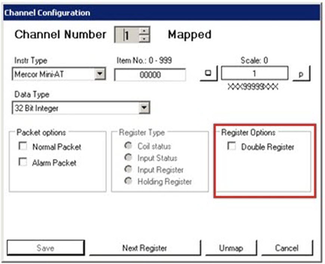Click the Cancel button

(287, 248)
